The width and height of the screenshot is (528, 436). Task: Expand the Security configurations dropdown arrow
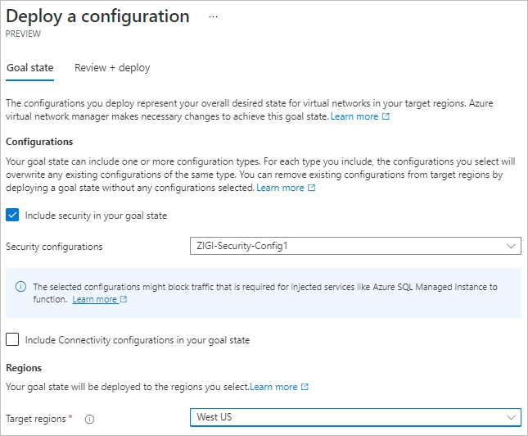(x=511, y=246)
